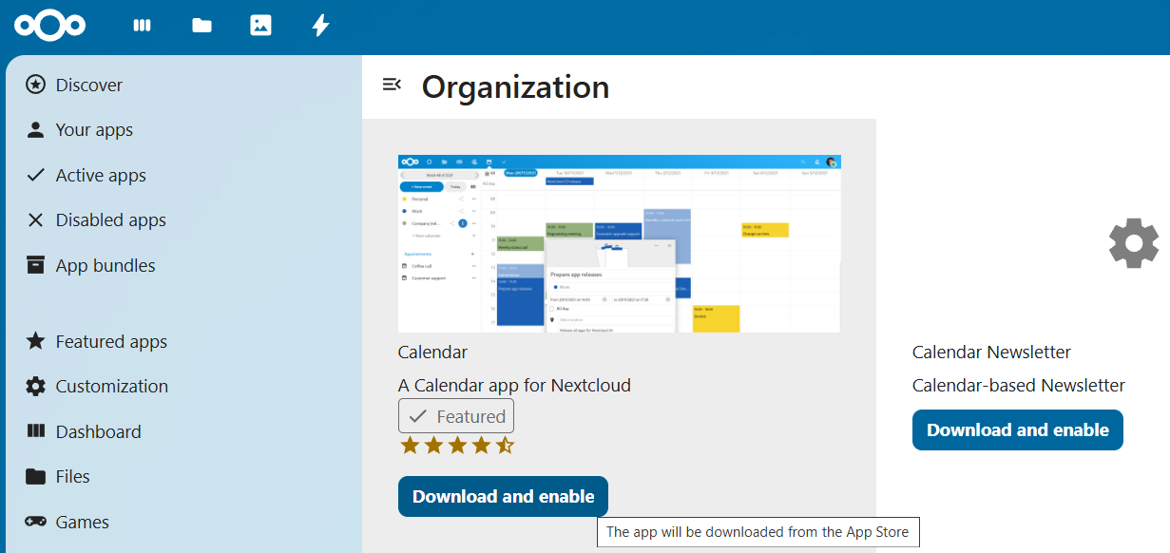Select the Dashboard category in sidebar
Viewport: 1170px width, 553px height.
point(98,432)
